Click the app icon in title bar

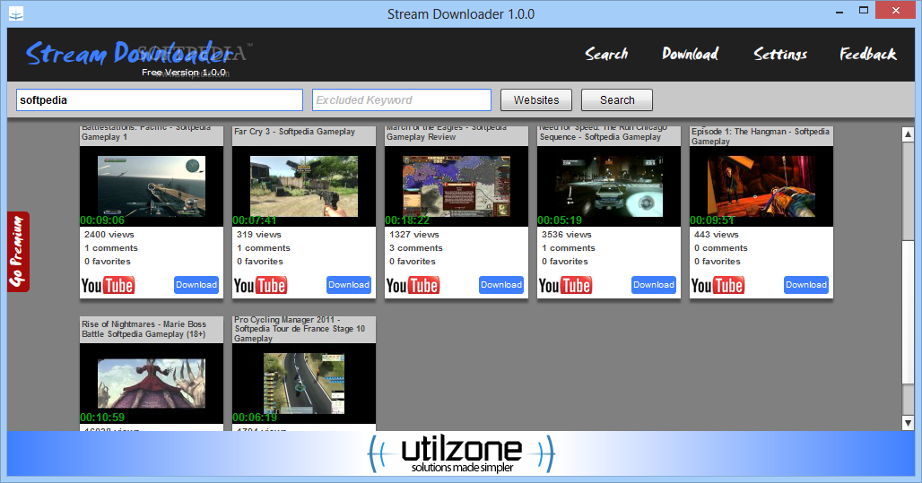point(16,13)
